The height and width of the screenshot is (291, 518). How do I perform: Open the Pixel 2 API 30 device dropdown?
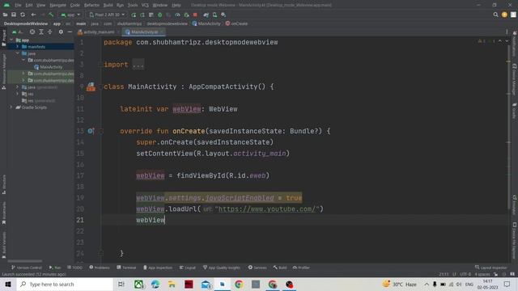[x=107, y=15]
